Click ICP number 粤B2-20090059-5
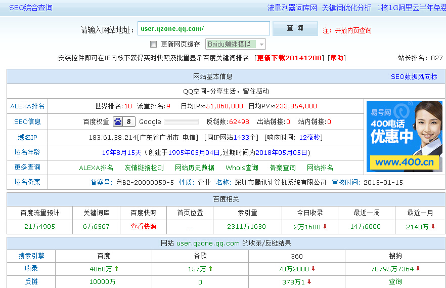 [x=145, y=182]
